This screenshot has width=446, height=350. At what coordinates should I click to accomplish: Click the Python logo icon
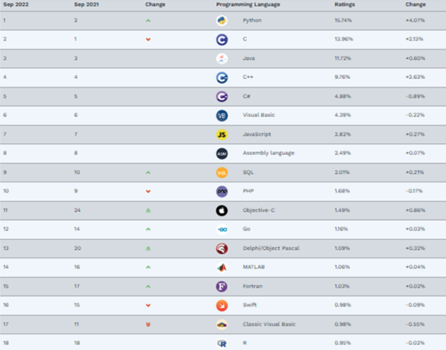click(x=222, y=20)
